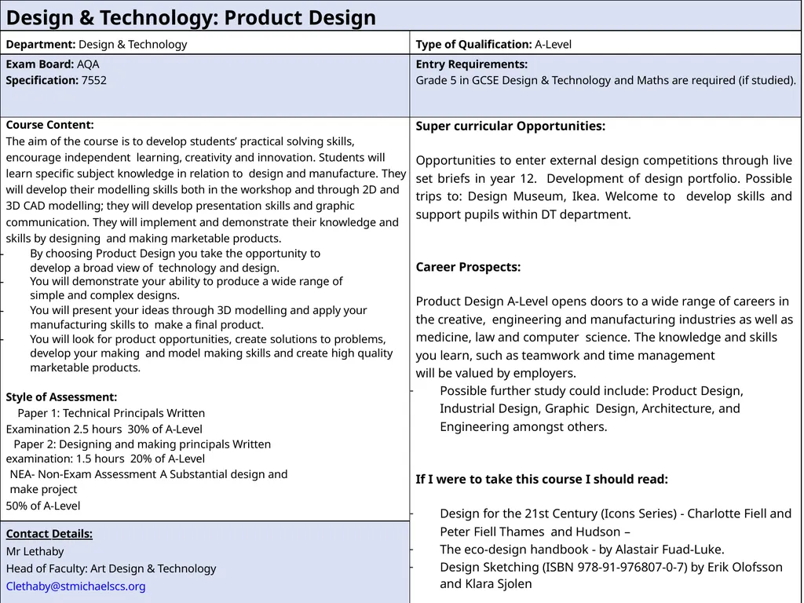804x603 pixels.
Task: Click the '50% of A-Level' line
Action: click(43, 506)
